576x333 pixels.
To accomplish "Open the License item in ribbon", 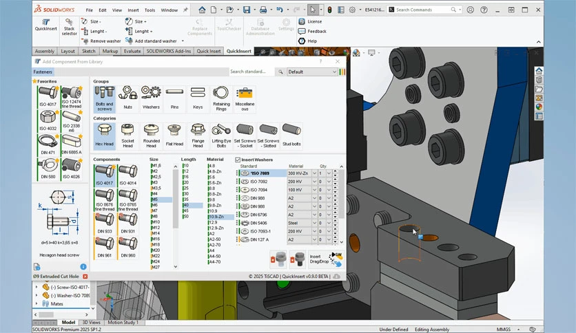I will [x=311, y=21].
